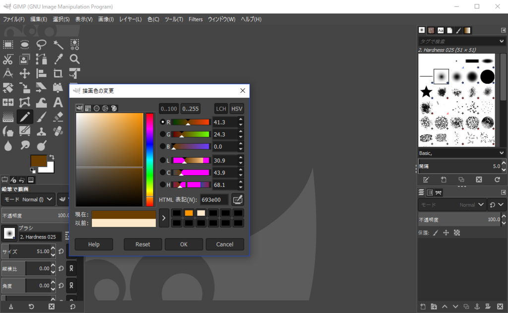Open the Filters menu
The width and height of the screenshot is (508, 313).
[195, 19]
